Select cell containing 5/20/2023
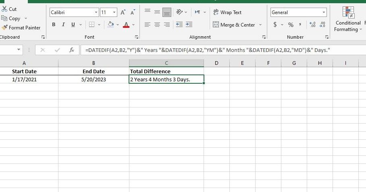Viewport: 366px width, 192px height. point(94,79)
